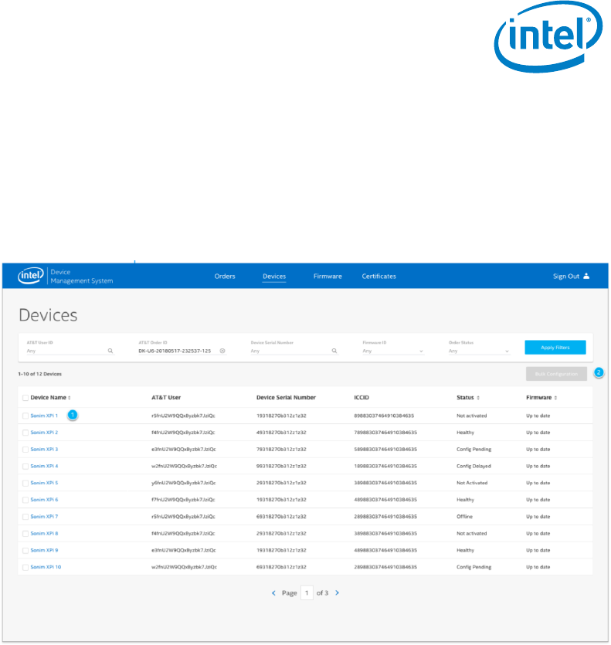Go to the next page with the right arrow
611x645 pixels.
click(x=337, y=592)
